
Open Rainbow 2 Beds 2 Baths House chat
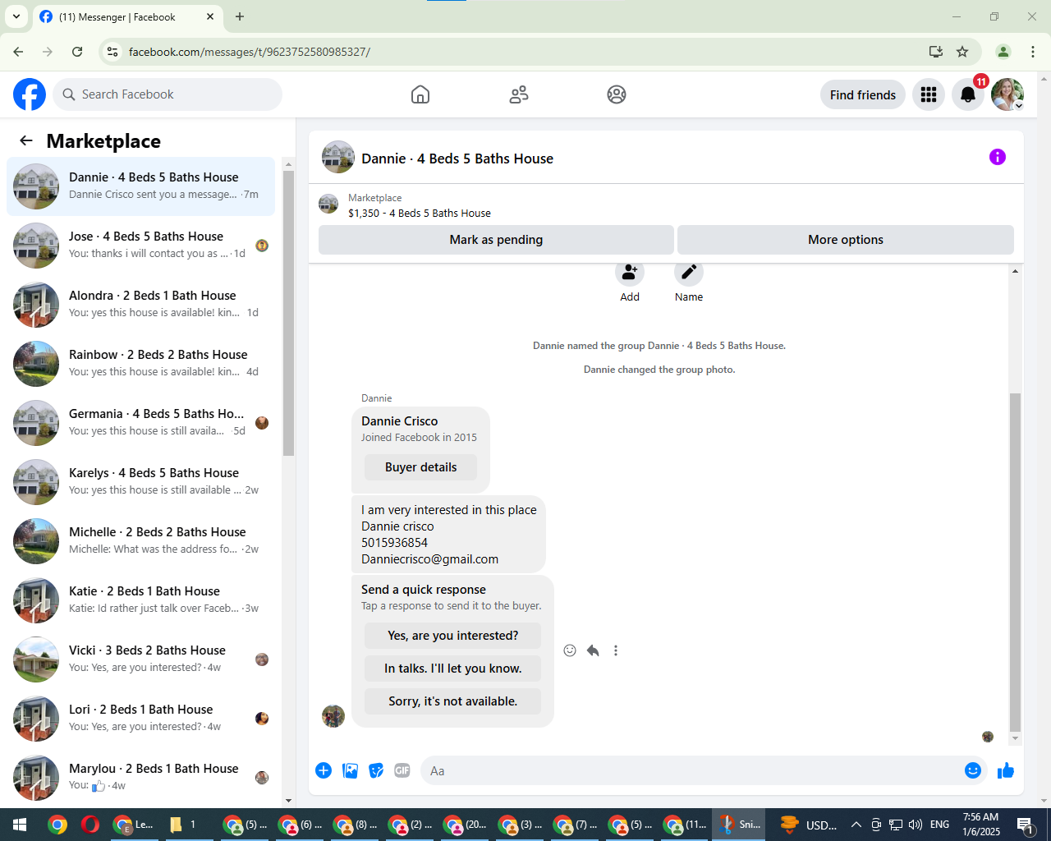(x=141, y=364)
